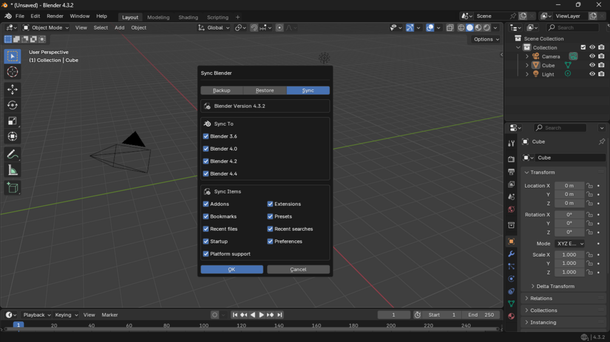This screenshot has width=610, height=342.
Task: Confirm sync with the OK button
Action: (232, 269)
